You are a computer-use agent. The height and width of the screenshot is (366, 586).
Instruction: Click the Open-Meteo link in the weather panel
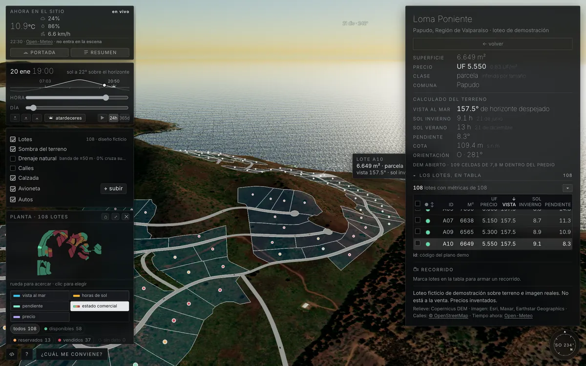point(39,42)
